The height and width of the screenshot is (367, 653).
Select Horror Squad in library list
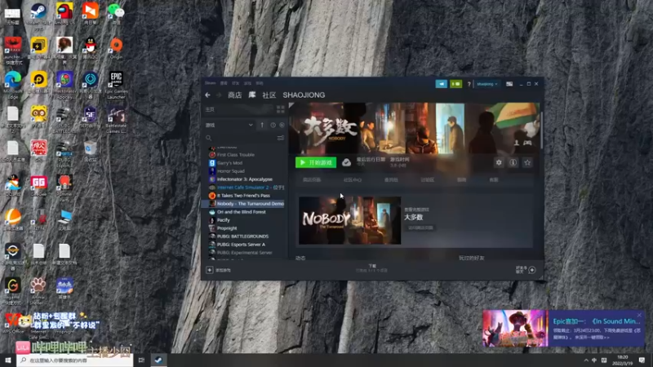click(x=231, y=171)
